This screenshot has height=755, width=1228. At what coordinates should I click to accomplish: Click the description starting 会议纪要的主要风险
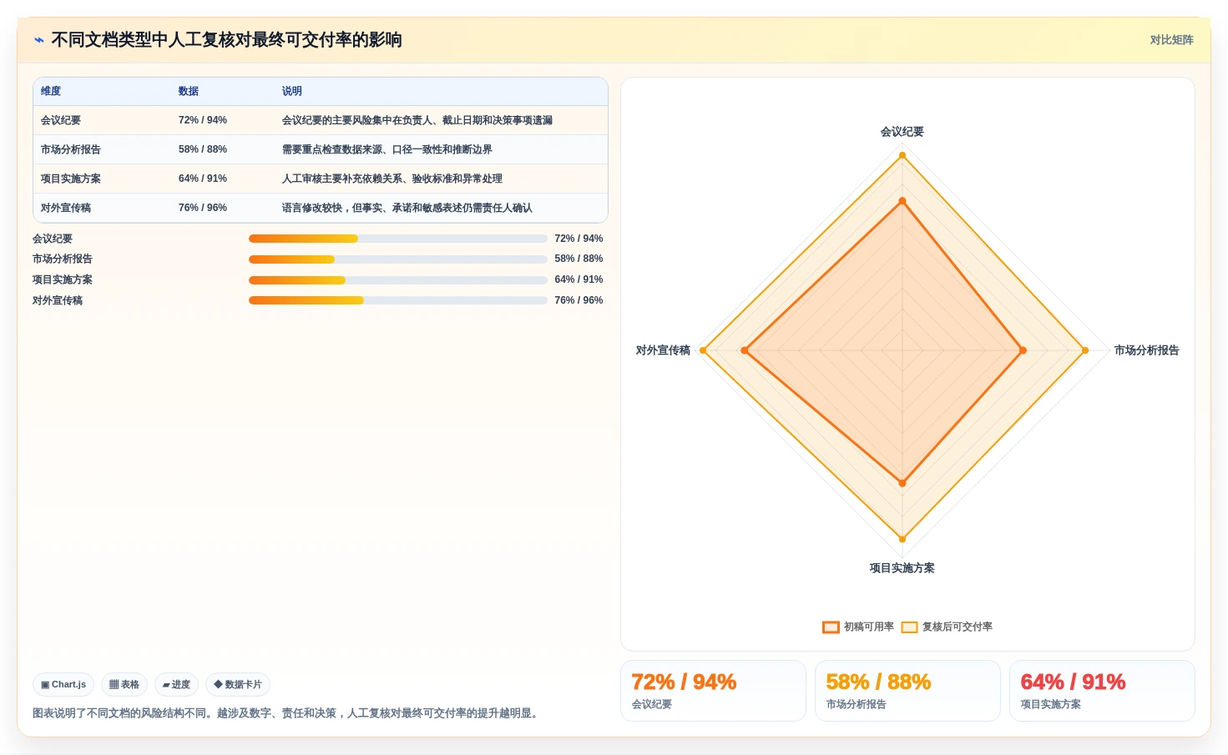(417, 121)
